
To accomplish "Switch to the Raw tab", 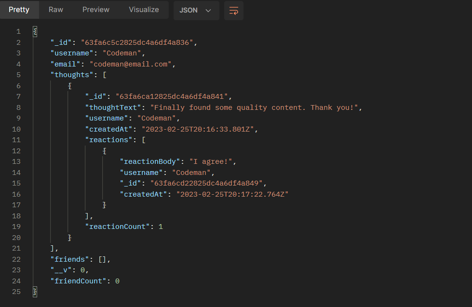I will tap(56, 10).
